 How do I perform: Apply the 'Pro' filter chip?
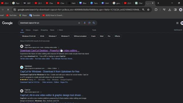point(109,36)
